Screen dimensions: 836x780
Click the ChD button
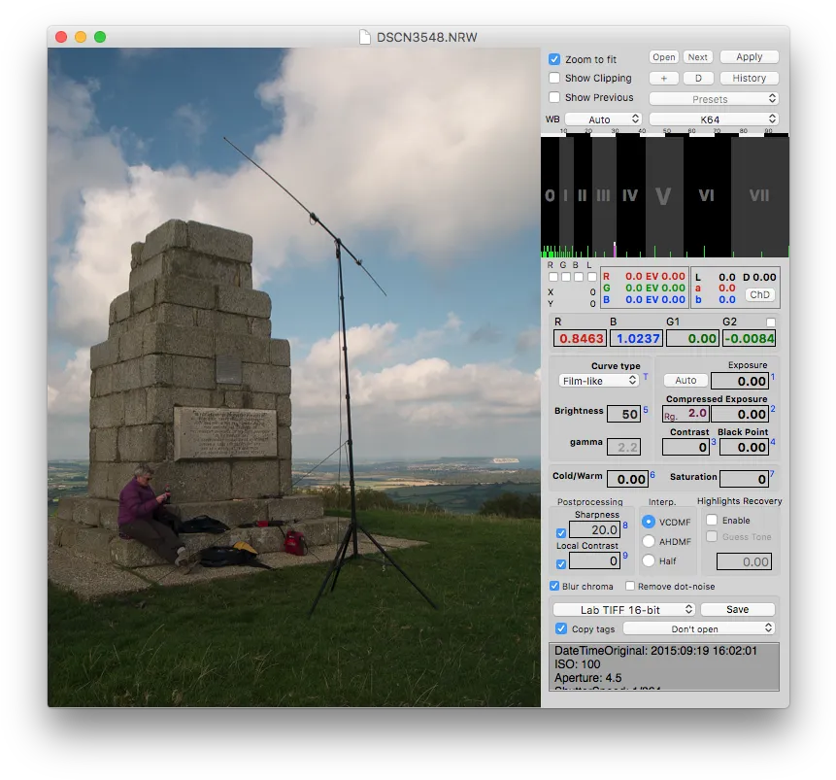tap(759, 294)
